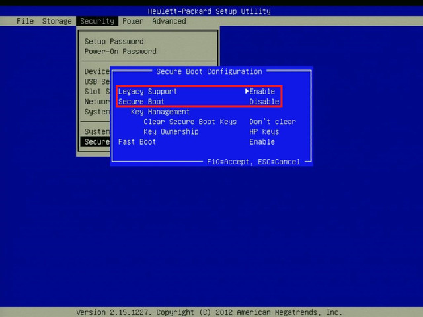Screen dimensions: 423x317
Task: Click ESC=Cancel in the dialog footer
Action: coord(279,162)
